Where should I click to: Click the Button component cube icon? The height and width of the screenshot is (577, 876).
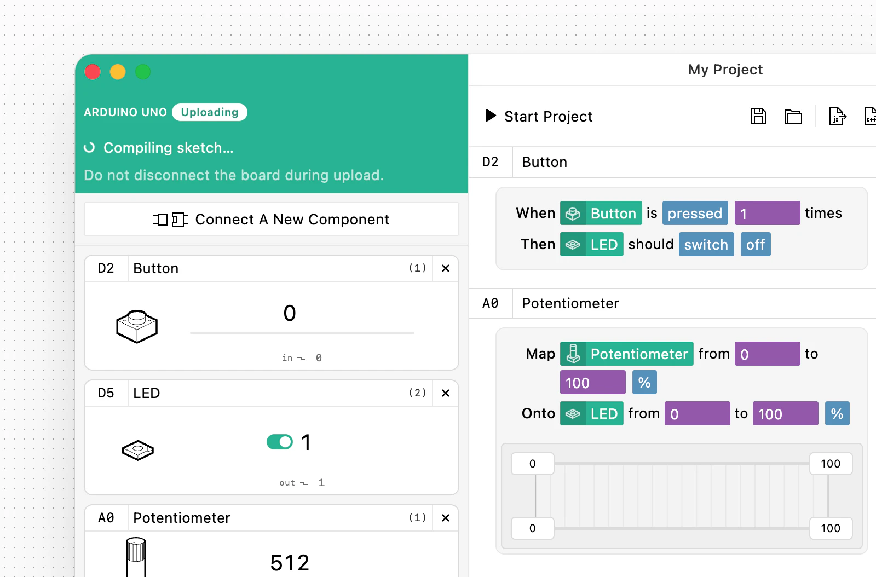pos(137,327)
